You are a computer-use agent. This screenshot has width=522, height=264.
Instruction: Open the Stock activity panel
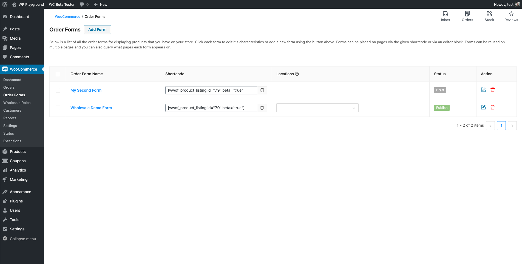(489, 16)
